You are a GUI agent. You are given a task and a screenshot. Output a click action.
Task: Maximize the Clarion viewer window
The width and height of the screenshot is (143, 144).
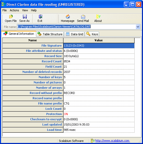pyautogui.click(x=133, y=4)
